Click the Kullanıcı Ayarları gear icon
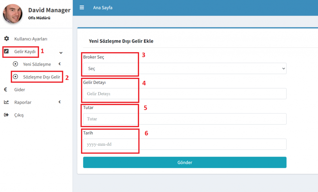Viewport: 318px width, 192px height. tap(6, 39)
